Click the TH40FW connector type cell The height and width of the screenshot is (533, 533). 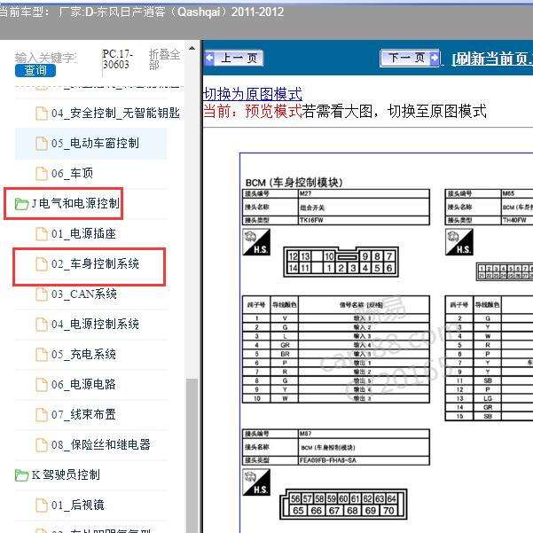tap(517, 220)
